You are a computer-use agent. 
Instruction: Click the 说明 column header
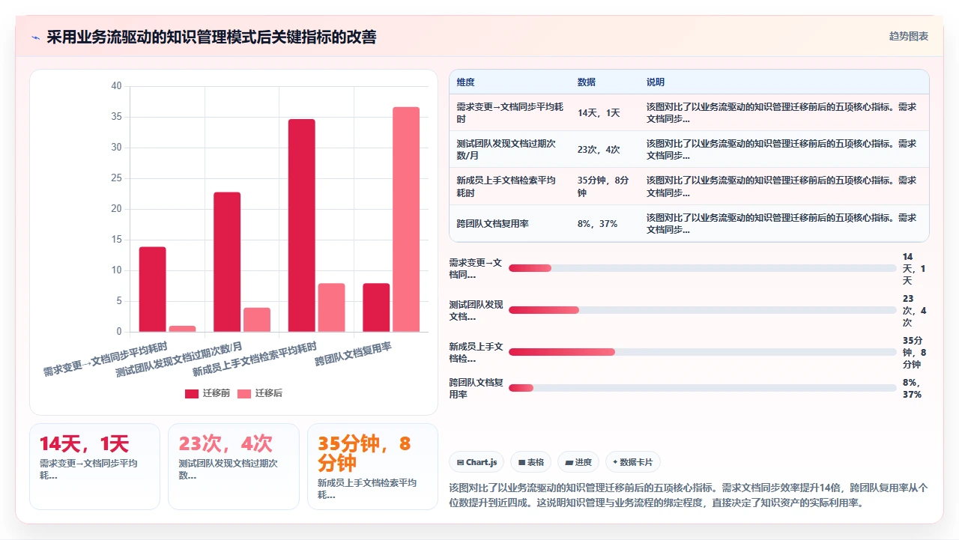(656, 82)
